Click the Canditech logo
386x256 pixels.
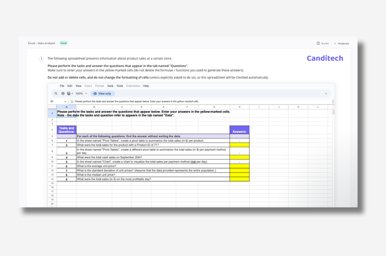click(325, 58)
